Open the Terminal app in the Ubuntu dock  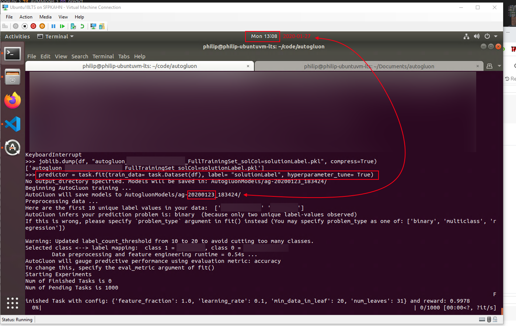pyautogui.click(x=13, y=54)
